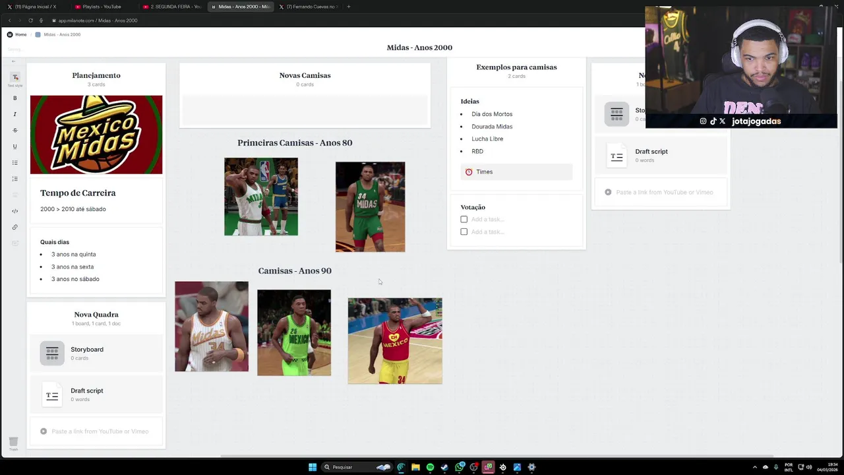This screenshot has height=475, width=844.
Task: Go to Milanote Home
Action: [17, 34]
